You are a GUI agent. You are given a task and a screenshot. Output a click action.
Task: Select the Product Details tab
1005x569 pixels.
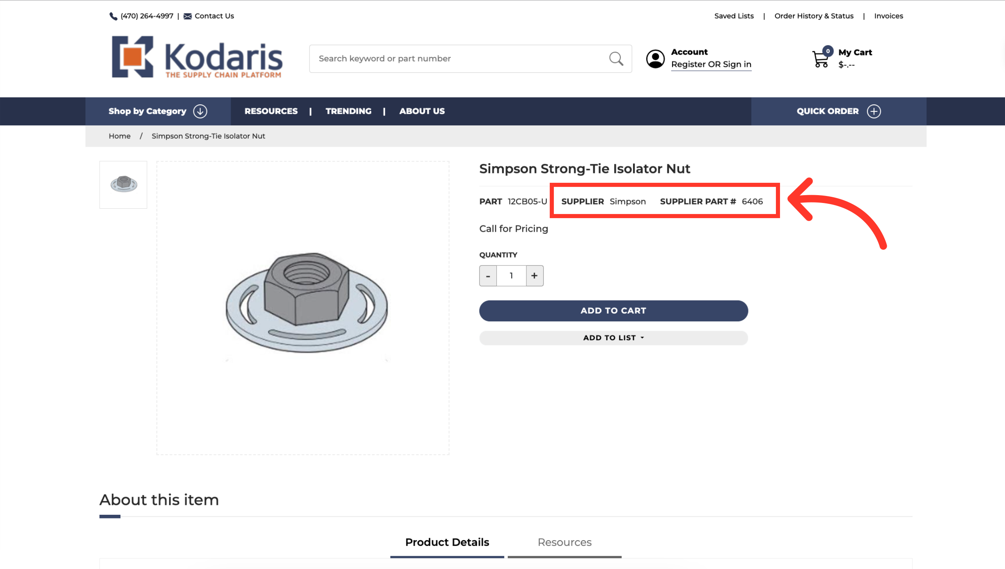447,542
